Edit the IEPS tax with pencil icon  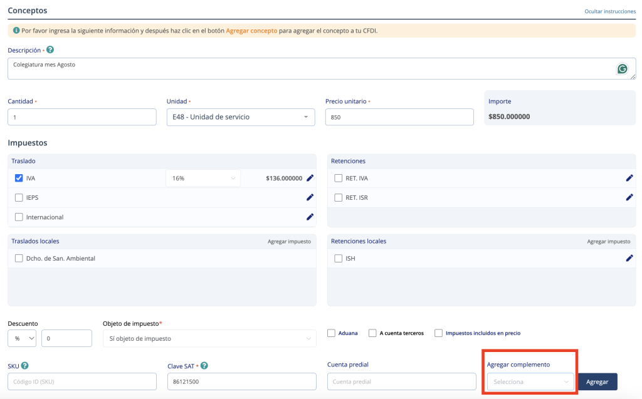[x=310, y=198]
